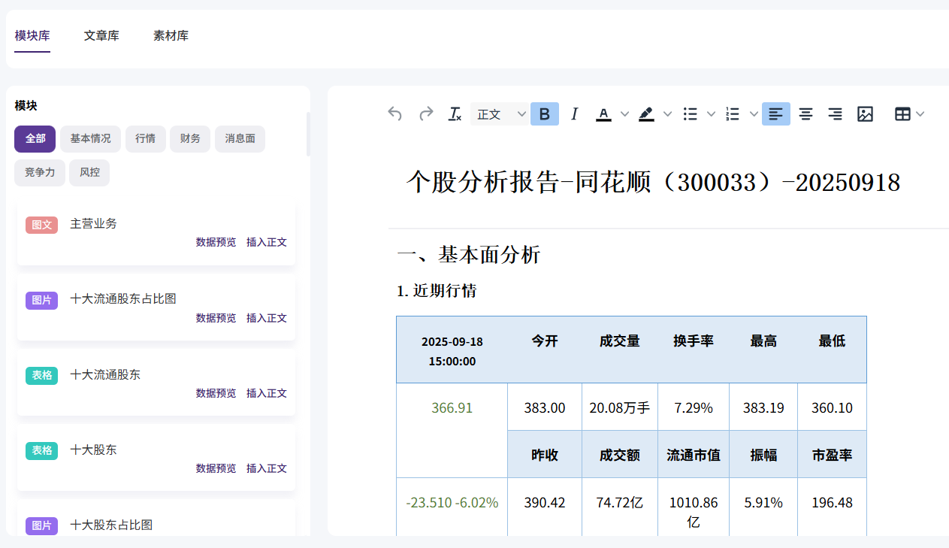The image size is (949, 548).
Task: Undo the last edit
Action: (394, 114)
